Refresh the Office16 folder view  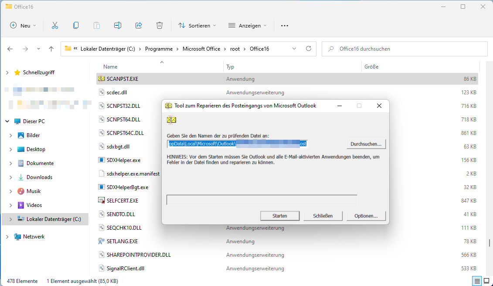[x=309, y=48]
